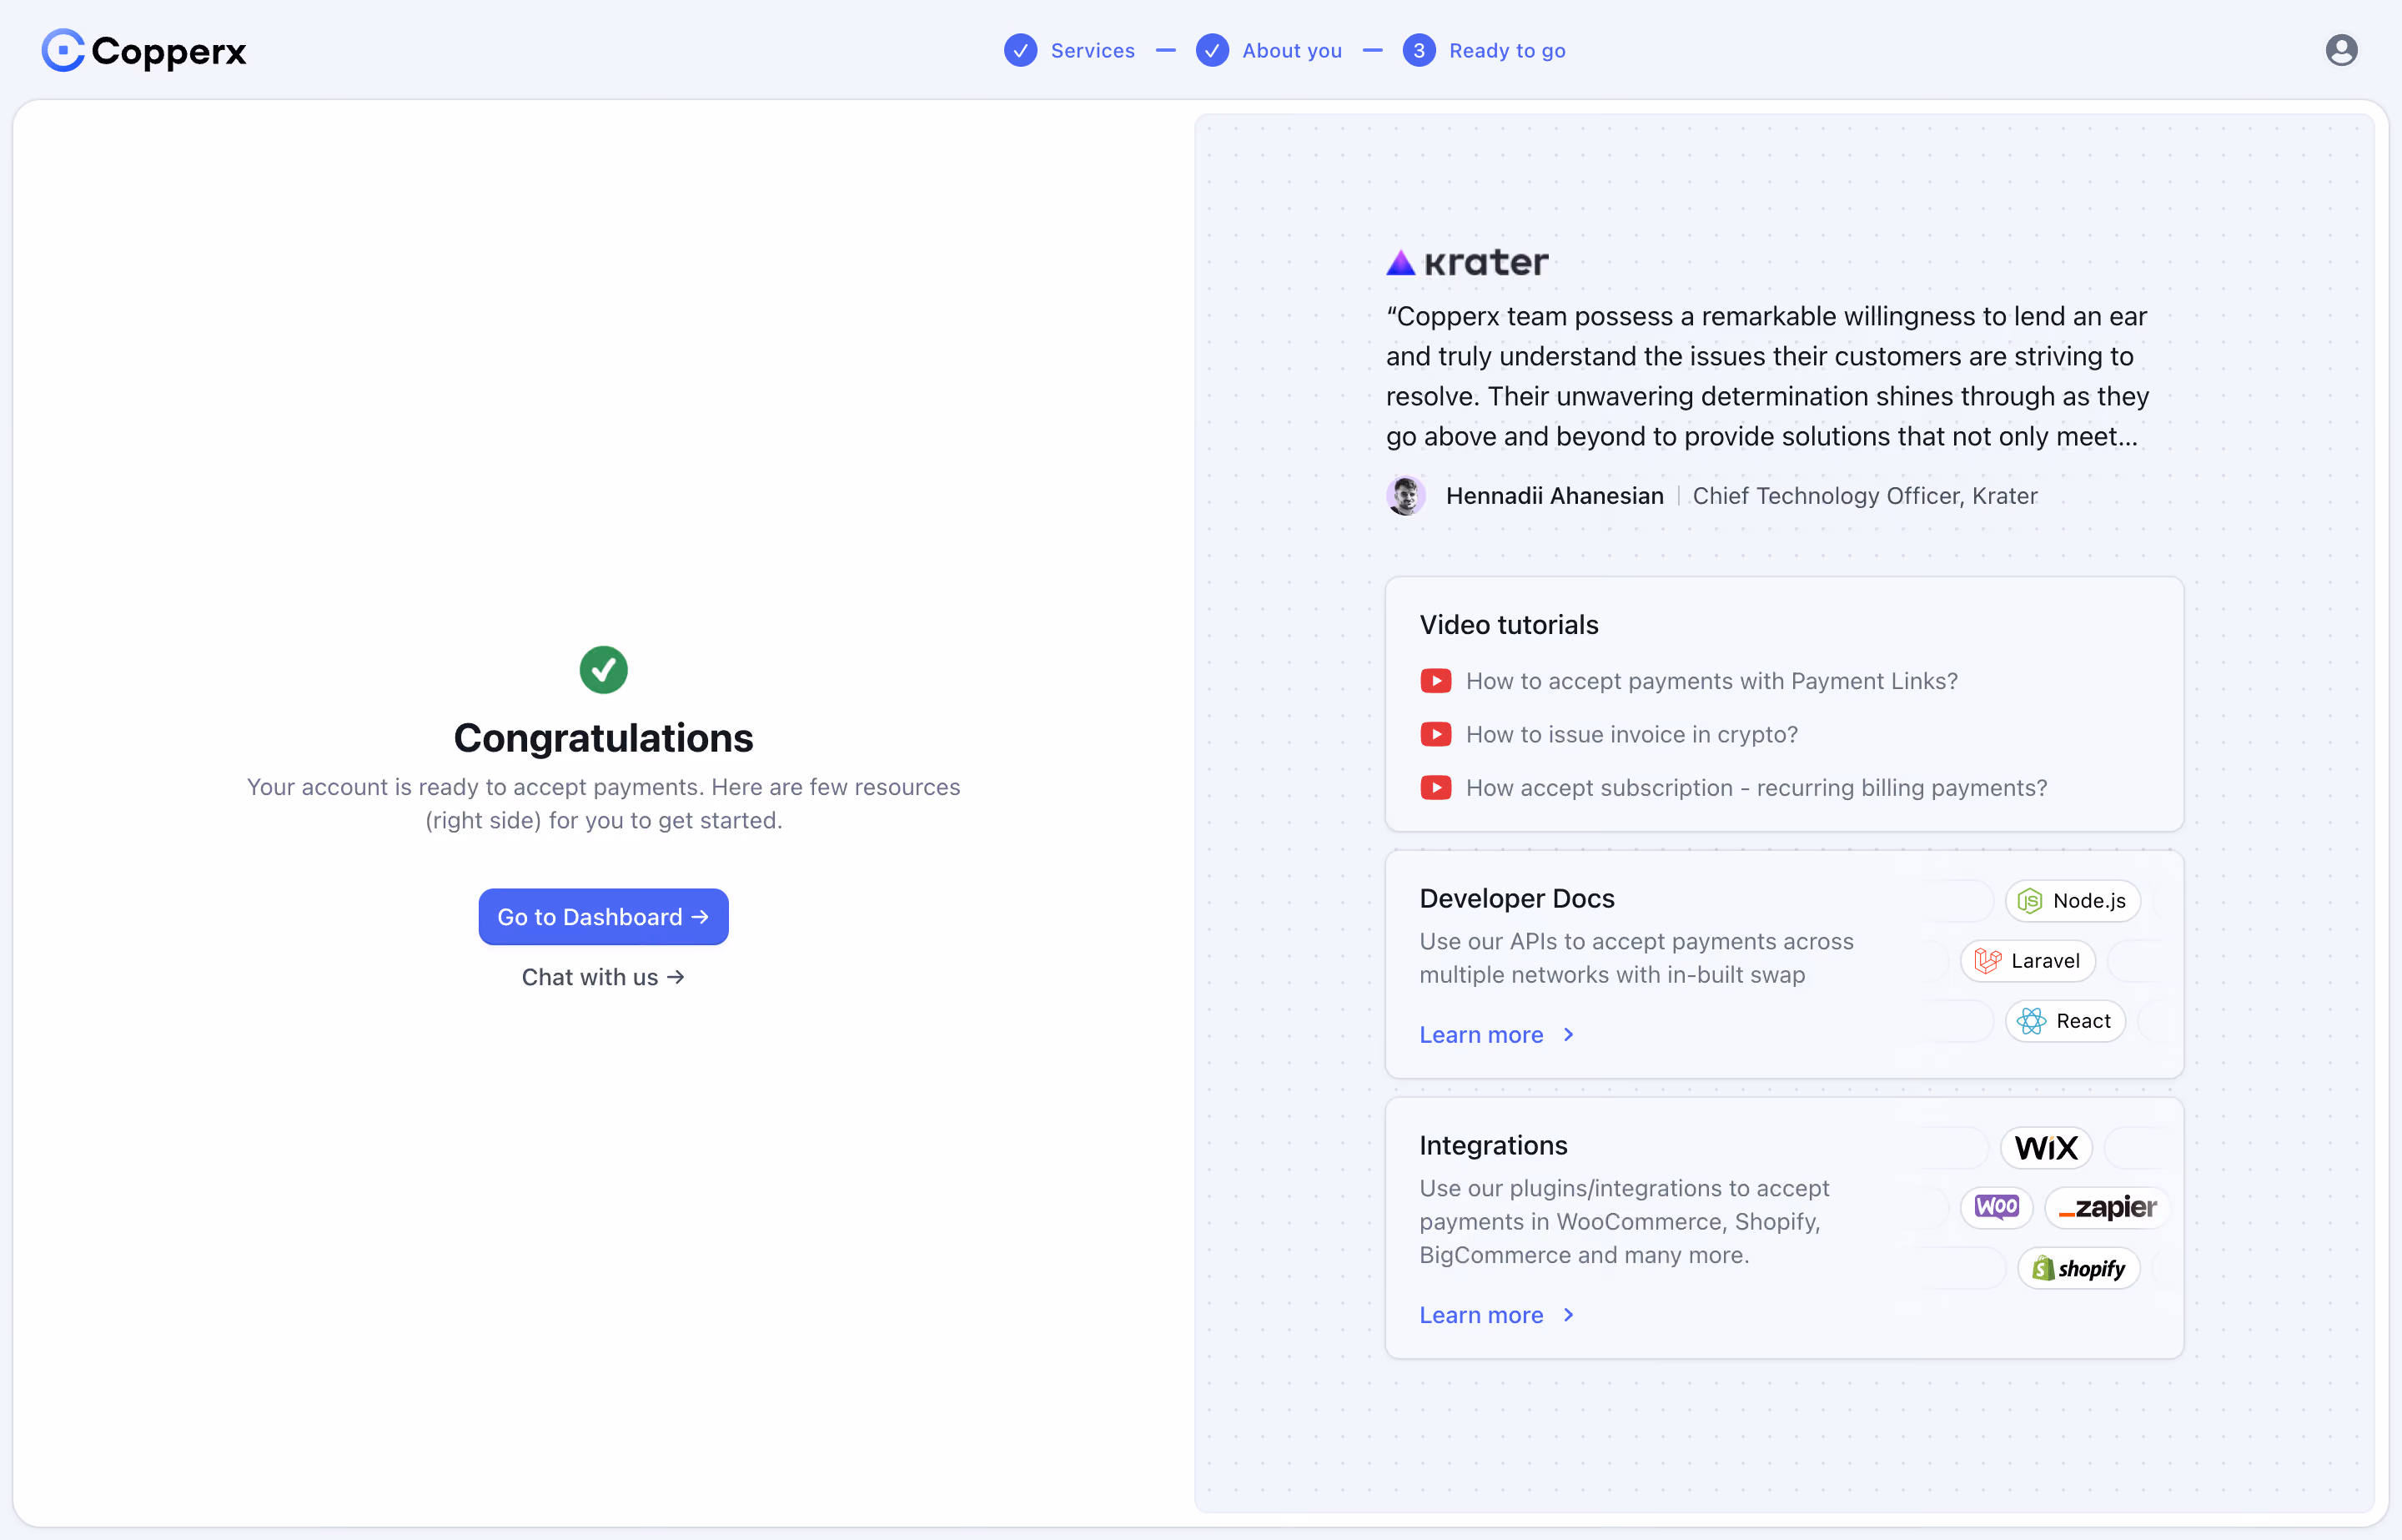This screenshot has height=1540, width=2402.
Task: Click the WooCommerce integration logo
Action: tap(1996, 1208)
